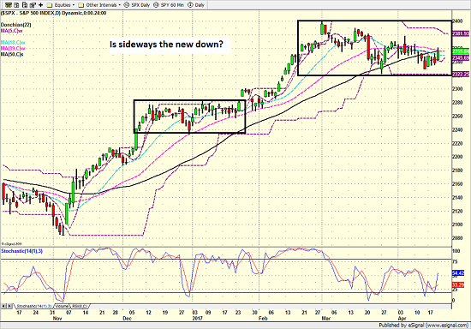This screenshot has height=329, width=471.
Task: Open the Other Intervals folder dropdown
Action: click(x=99, y=5)
